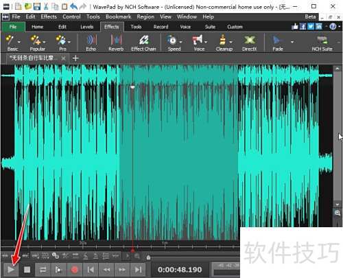
Task: Click the New file icon in title bar
Action: pos(19,6)
